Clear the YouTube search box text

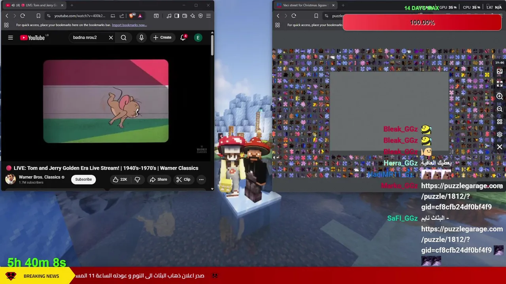point(111,37)
